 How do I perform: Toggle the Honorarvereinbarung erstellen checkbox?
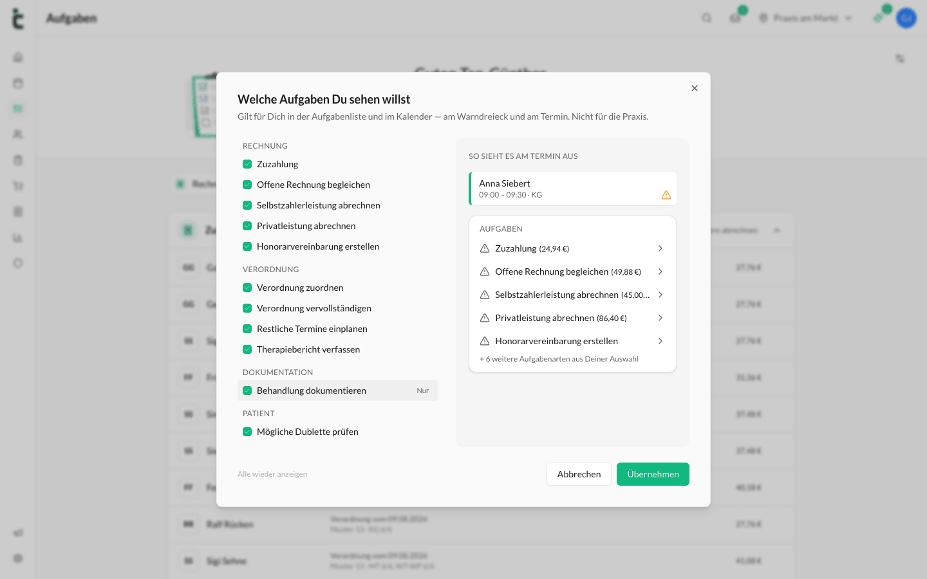tap(247, 246)
